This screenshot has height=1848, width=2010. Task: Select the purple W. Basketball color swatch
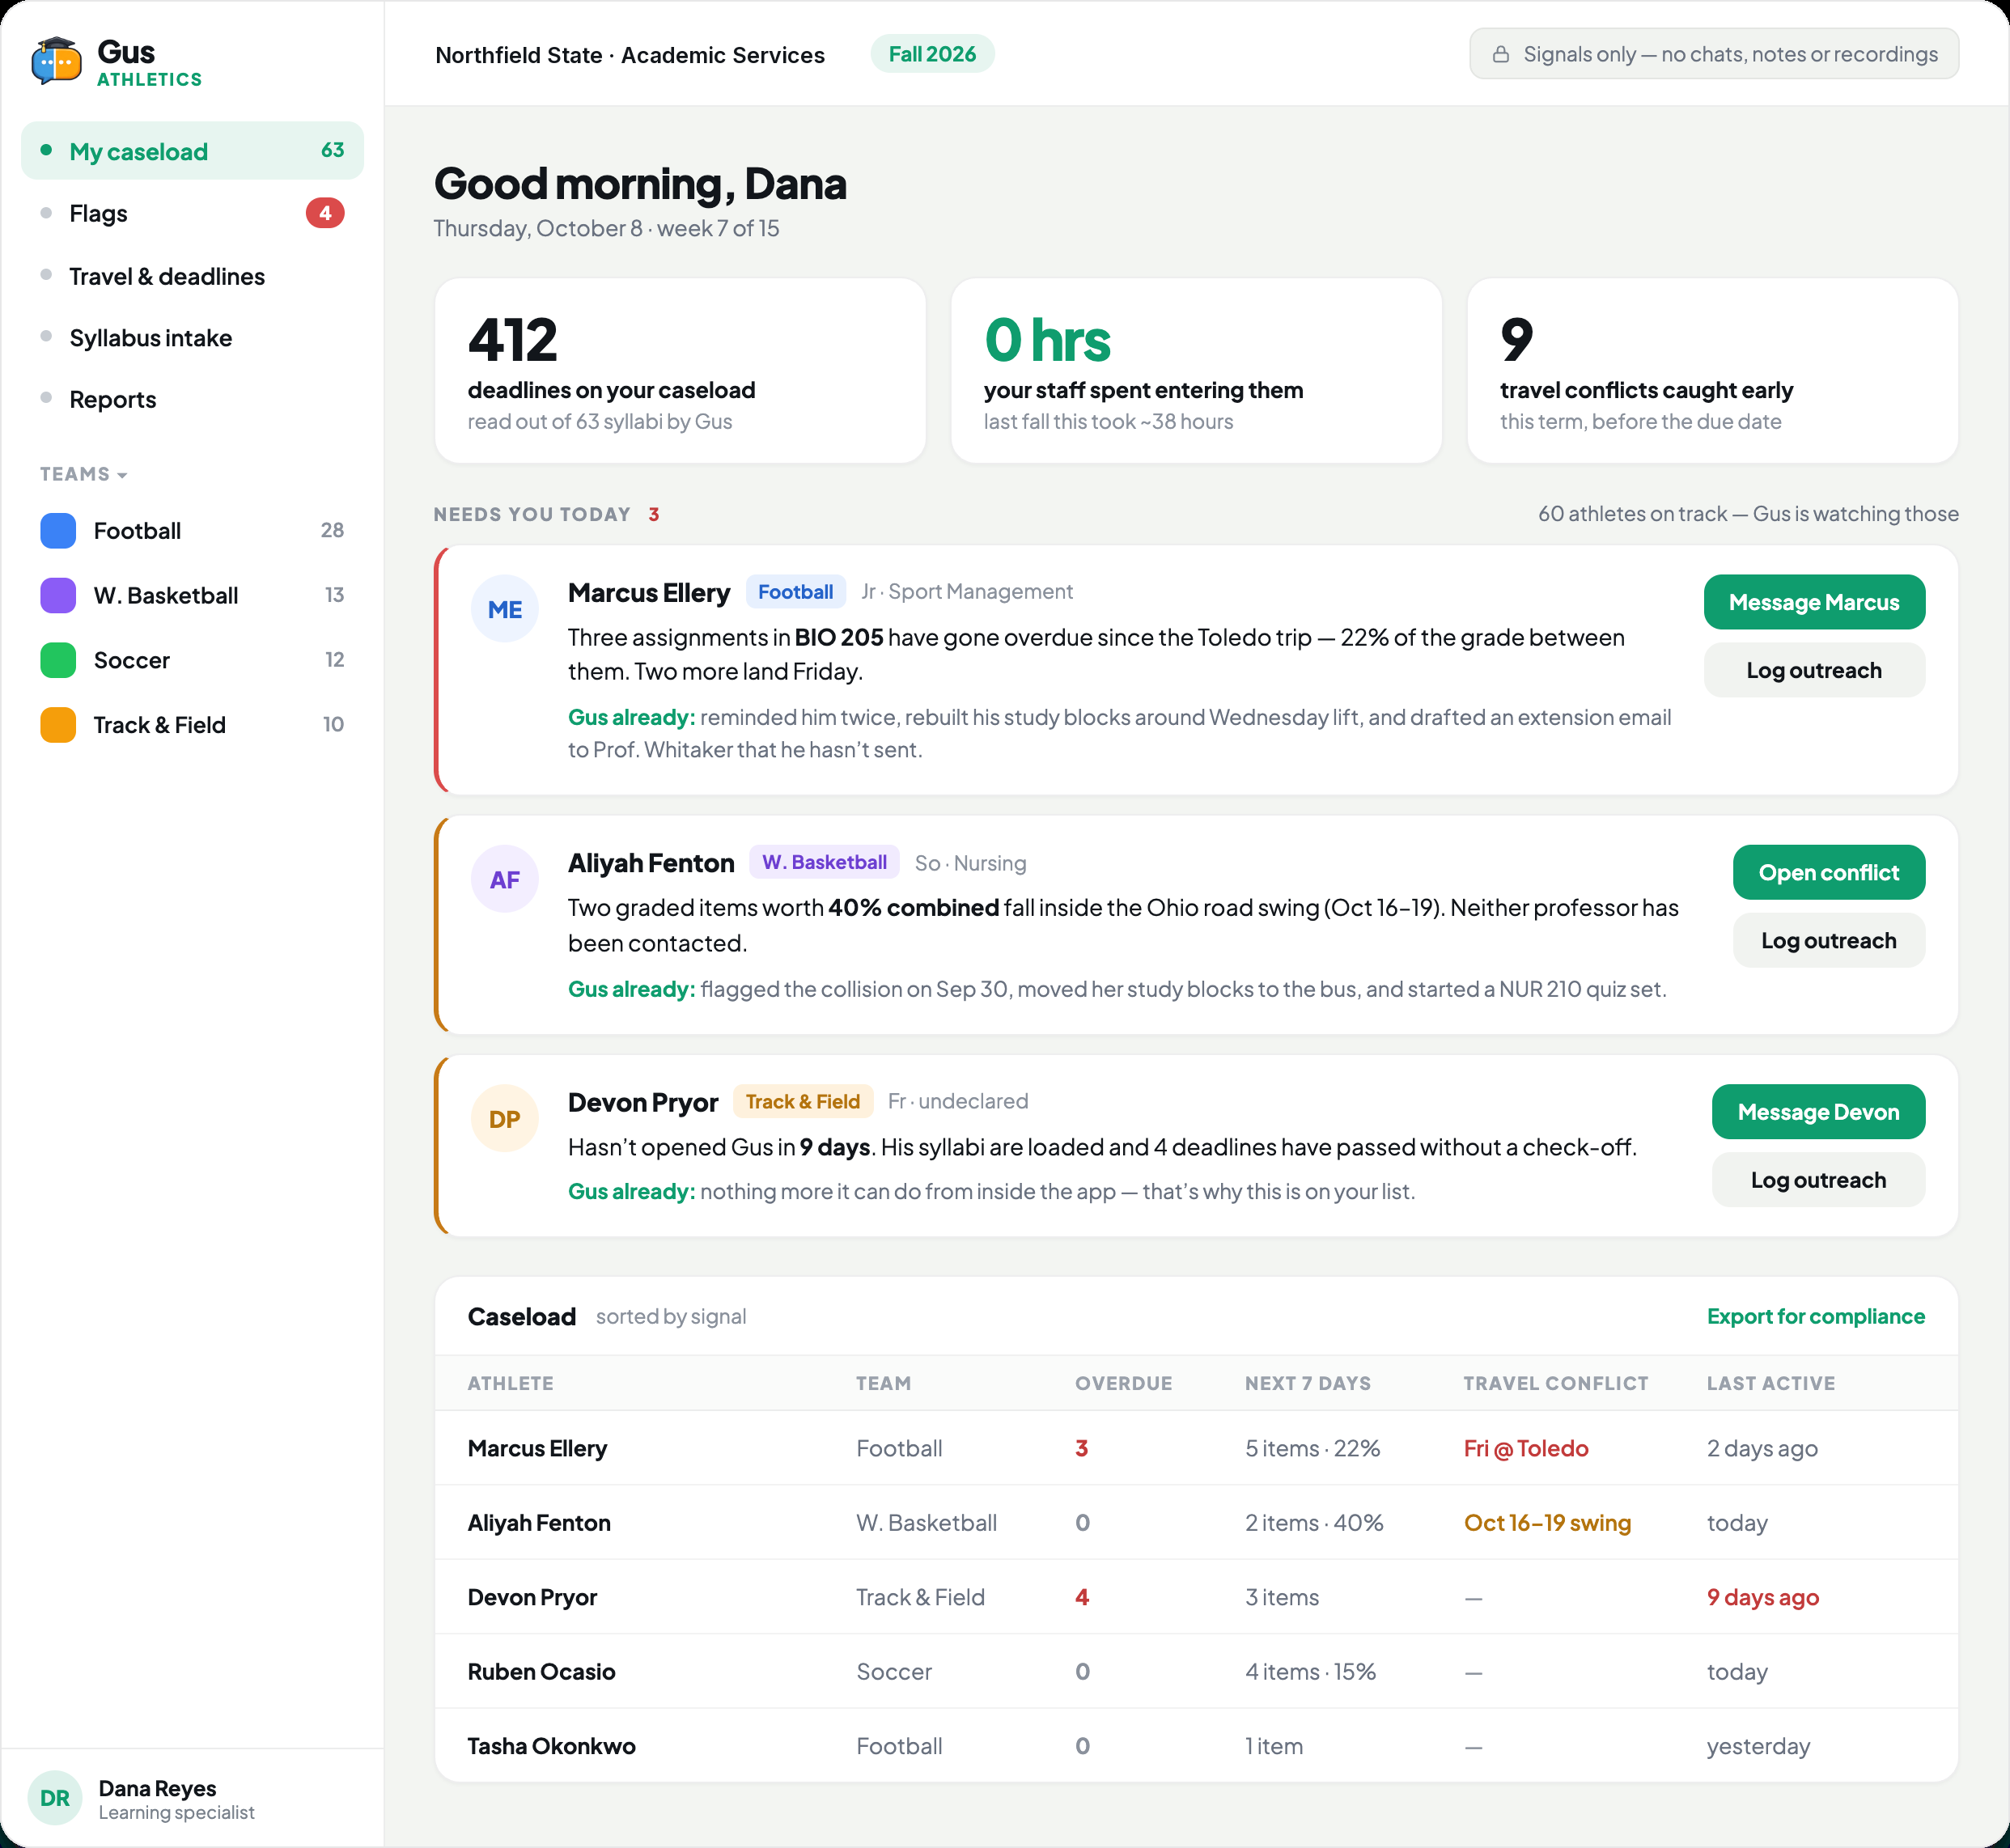(58, 595)
